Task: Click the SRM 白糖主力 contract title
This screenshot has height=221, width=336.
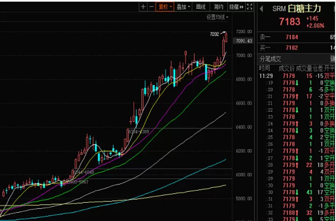Action: 296,8
